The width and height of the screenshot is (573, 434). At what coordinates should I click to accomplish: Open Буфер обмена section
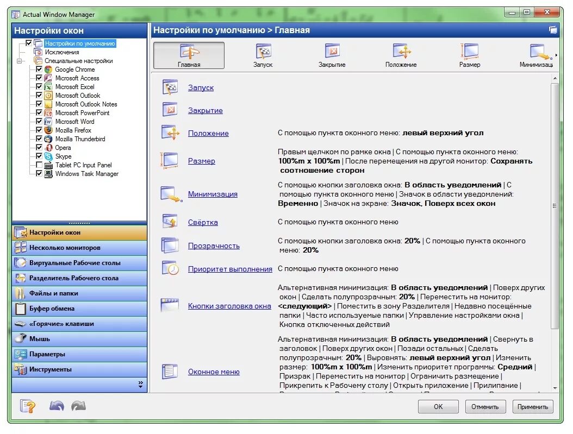[79, 309]
